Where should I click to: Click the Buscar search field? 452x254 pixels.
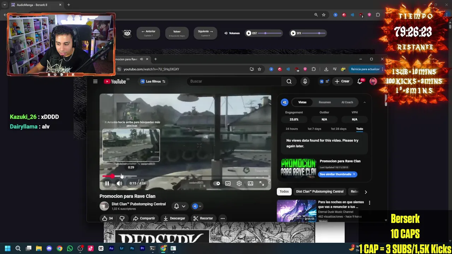click(x=234, y=81)
